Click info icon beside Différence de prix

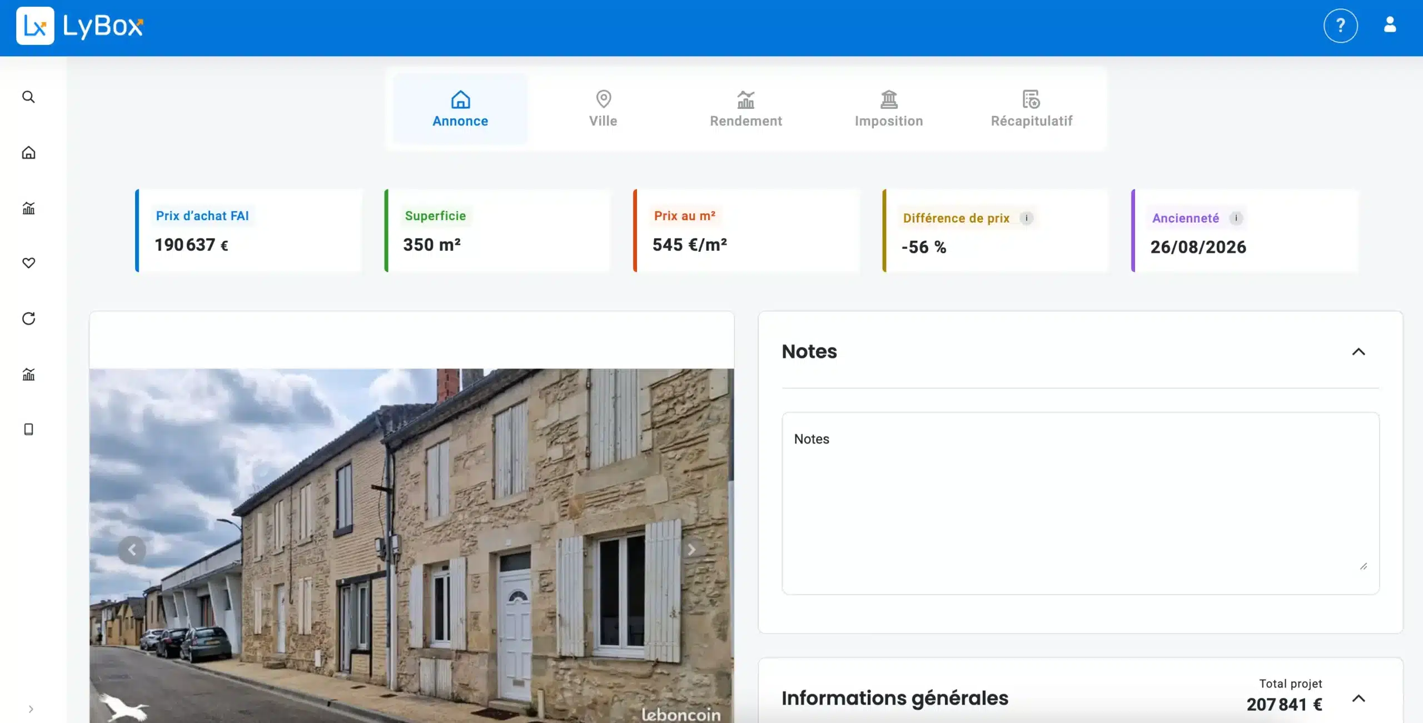point(1026,218)
